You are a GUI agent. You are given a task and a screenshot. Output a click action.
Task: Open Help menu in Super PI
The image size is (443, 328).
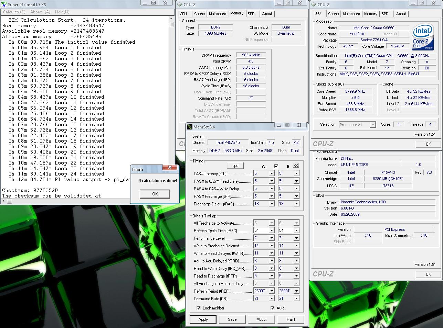62,12
